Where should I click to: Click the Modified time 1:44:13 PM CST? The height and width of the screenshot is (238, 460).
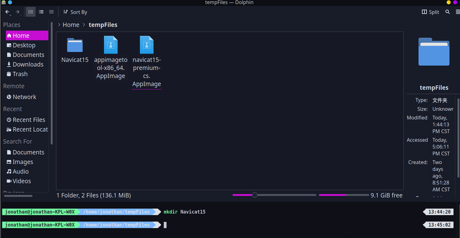441,128
